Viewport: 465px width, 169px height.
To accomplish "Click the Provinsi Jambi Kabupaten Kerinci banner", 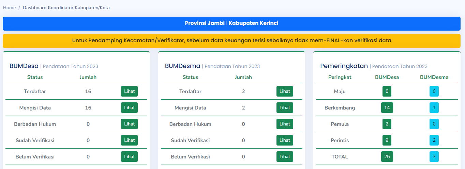I will pyautogui.click(x=231, y=23).
